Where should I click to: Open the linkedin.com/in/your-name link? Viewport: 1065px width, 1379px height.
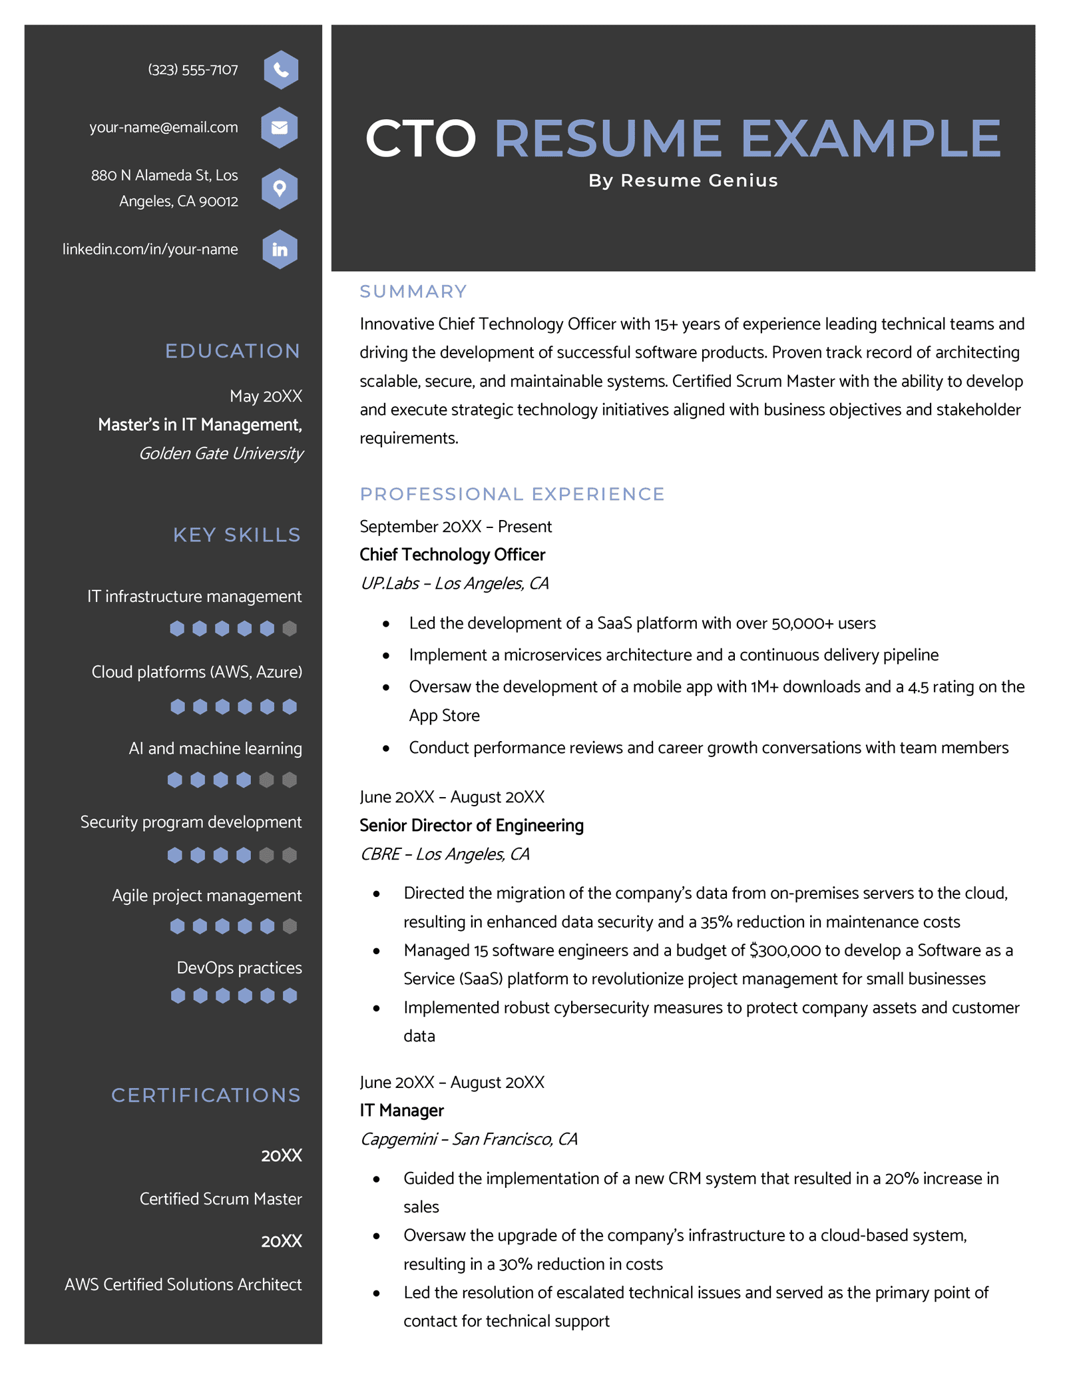click(150, 249)
